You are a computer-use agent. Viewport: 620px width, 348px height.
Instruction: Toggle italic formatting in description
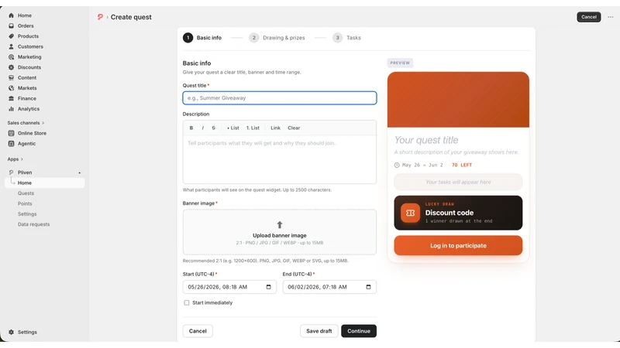point(203,128)
